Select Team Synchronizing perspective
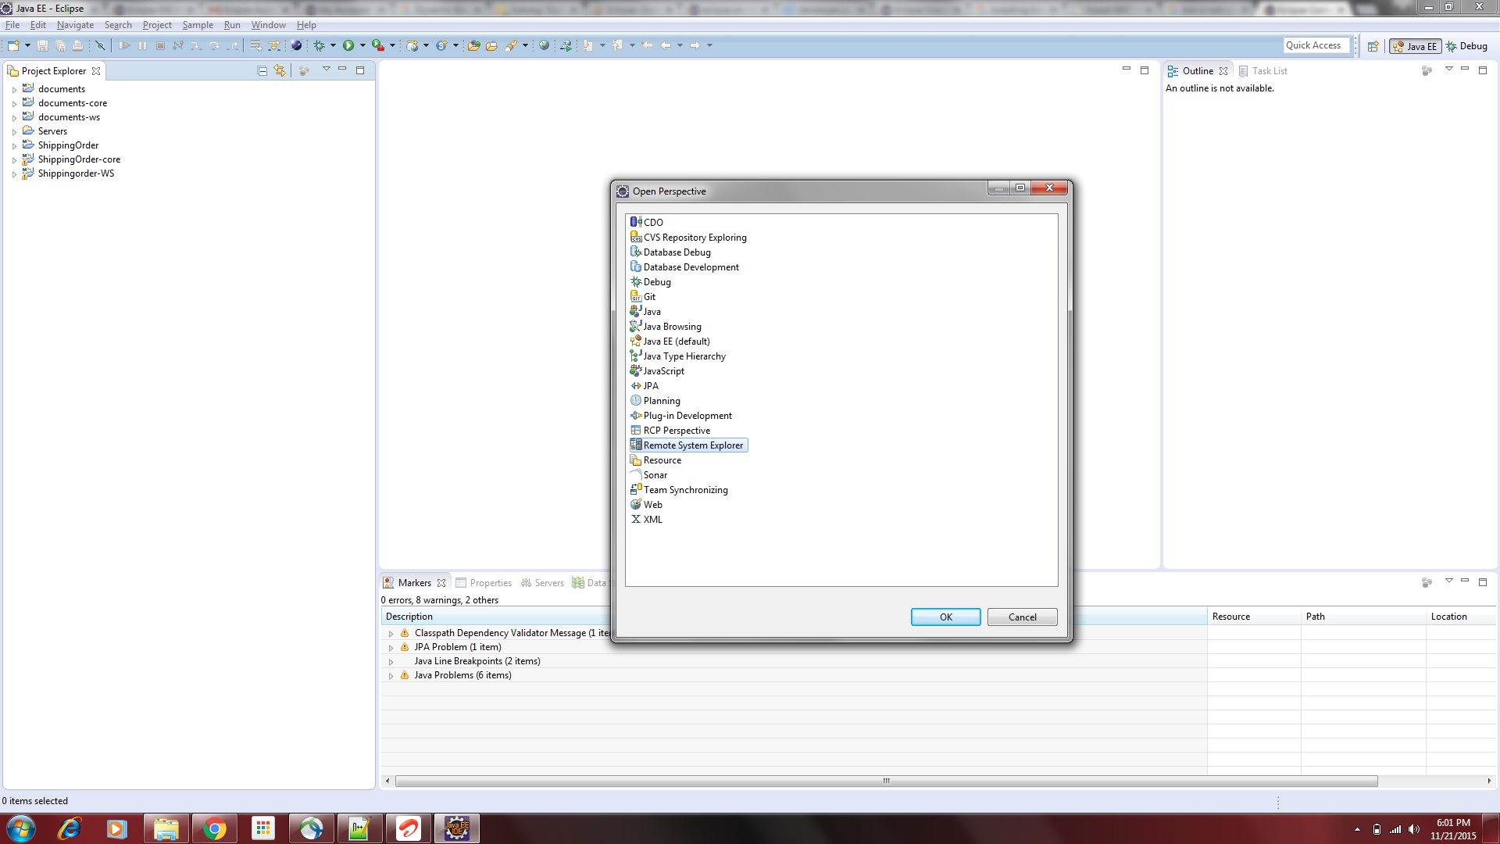1500x844 pixels. 679,490
